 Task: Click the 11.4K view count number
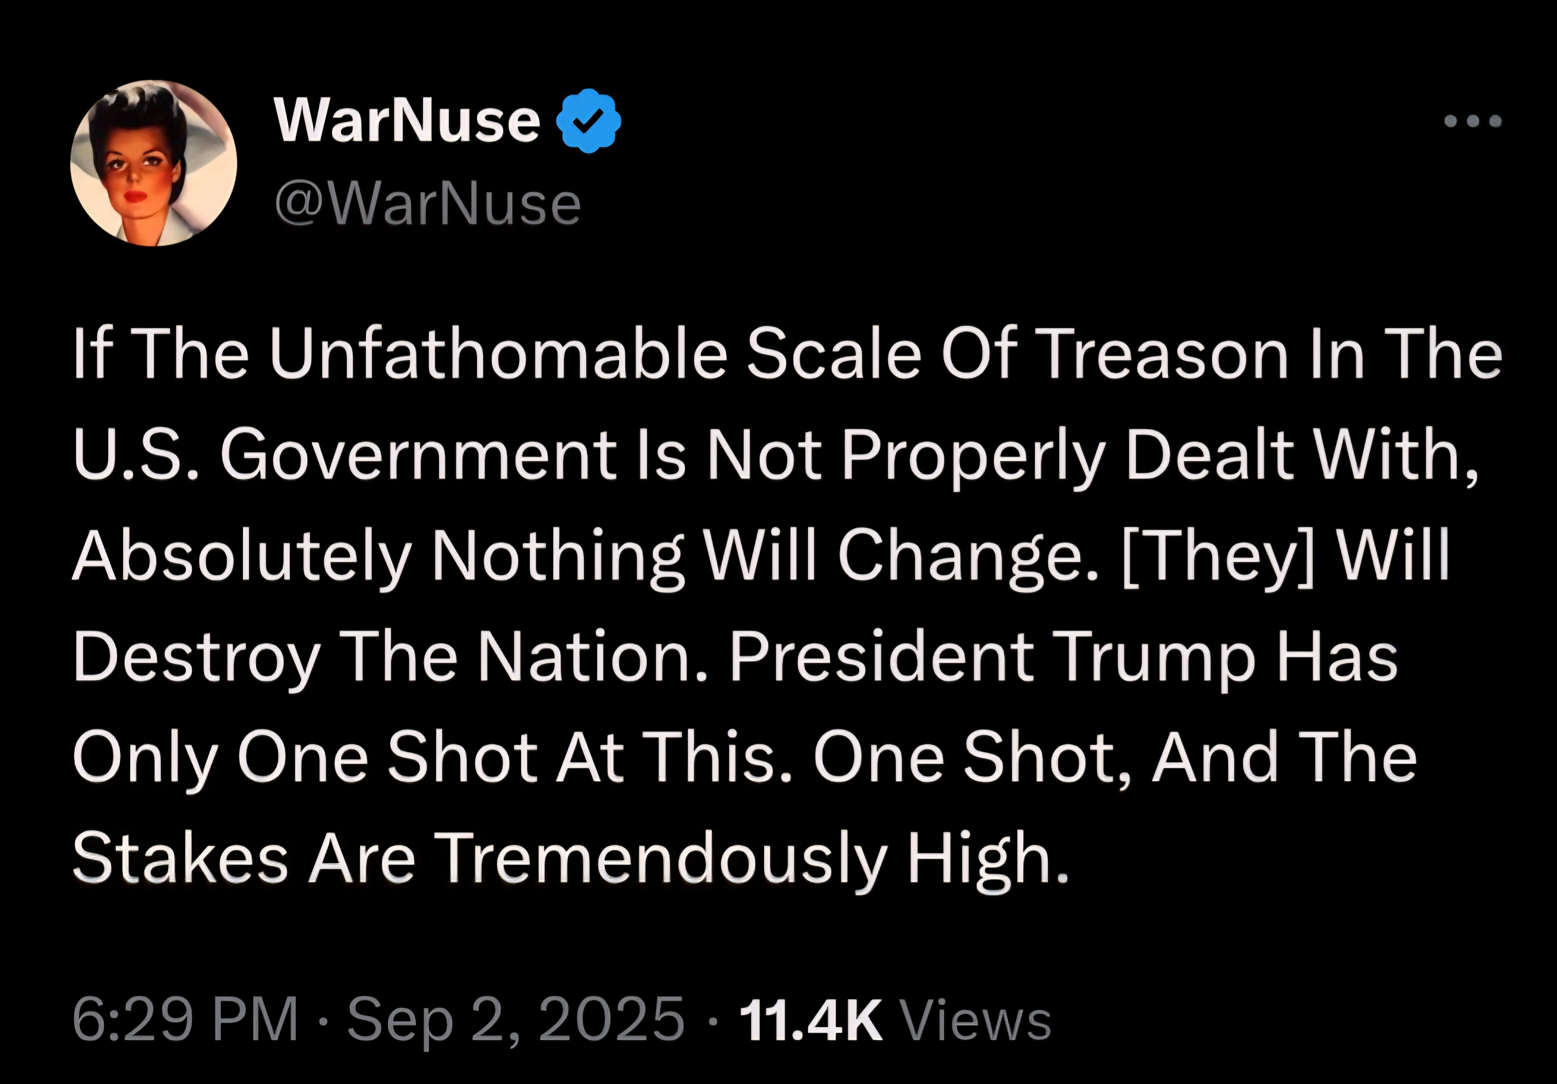tap(810, 1018)
